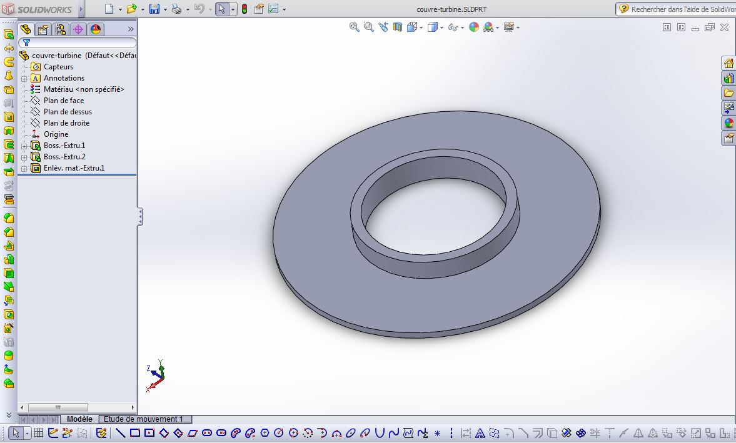Open the DimXpertManager tab
Viewport: 736px width, 443px height.
(78, 29)
